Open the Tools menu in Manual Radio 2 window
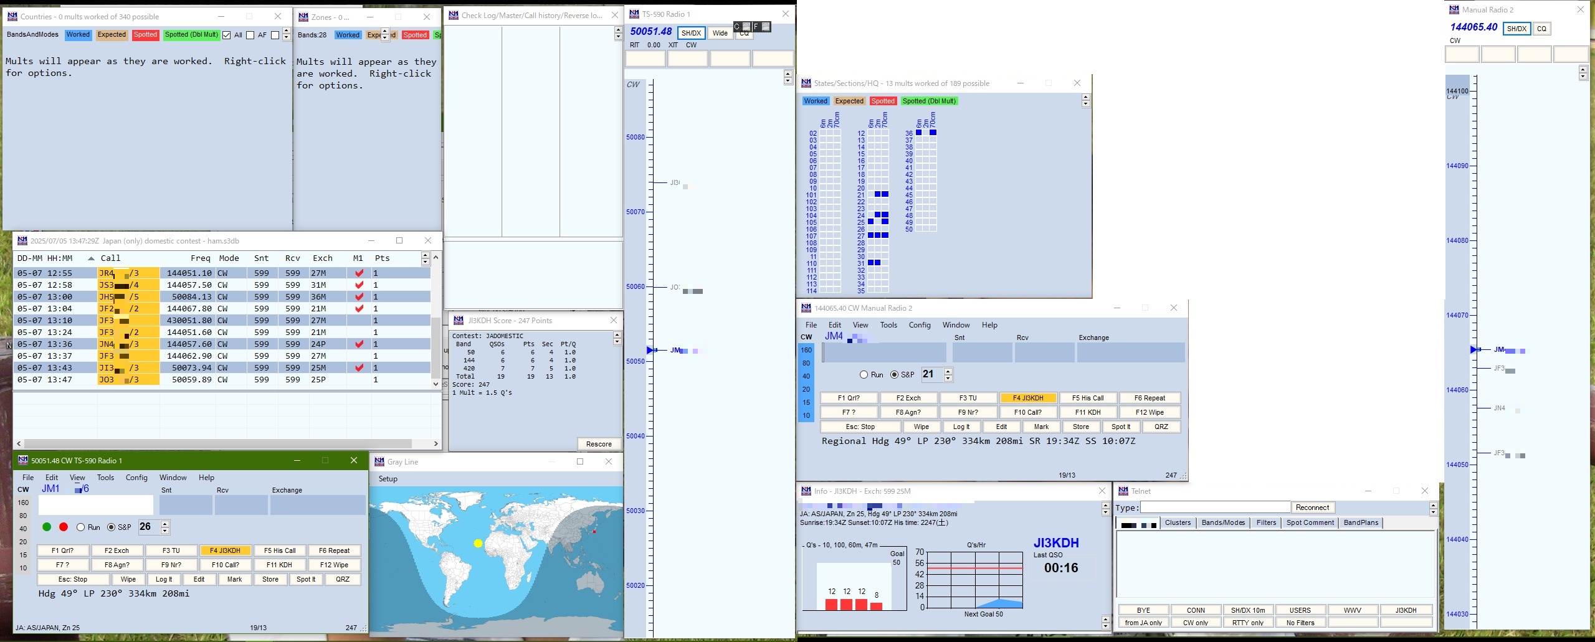The width and height of the screenshot is (1595, 642). pyautogui.click(x=888, y=324)
